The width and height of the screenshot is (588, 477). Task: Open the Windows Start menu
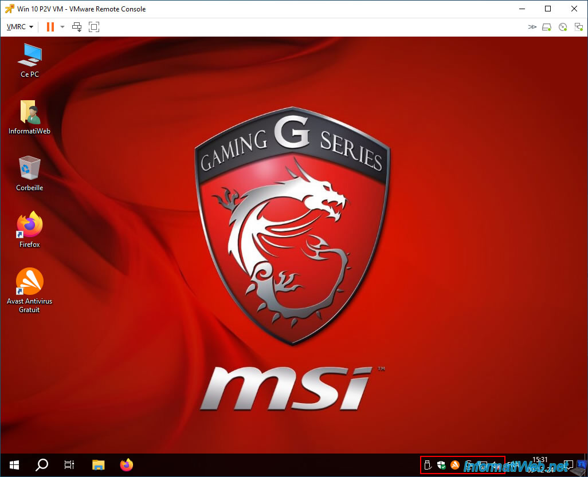14,465
